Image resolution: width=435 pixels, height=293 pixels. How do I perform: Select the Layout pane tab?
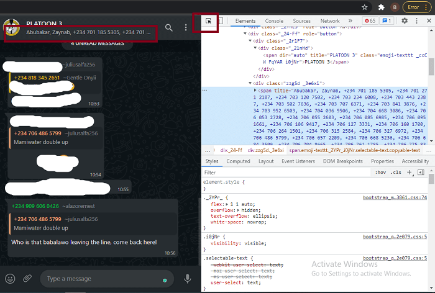click(266, 161)
